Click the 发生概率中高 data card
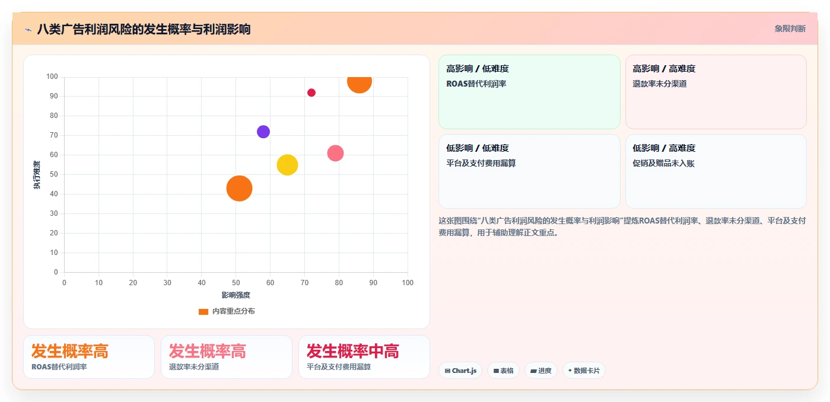 [364, 357]
